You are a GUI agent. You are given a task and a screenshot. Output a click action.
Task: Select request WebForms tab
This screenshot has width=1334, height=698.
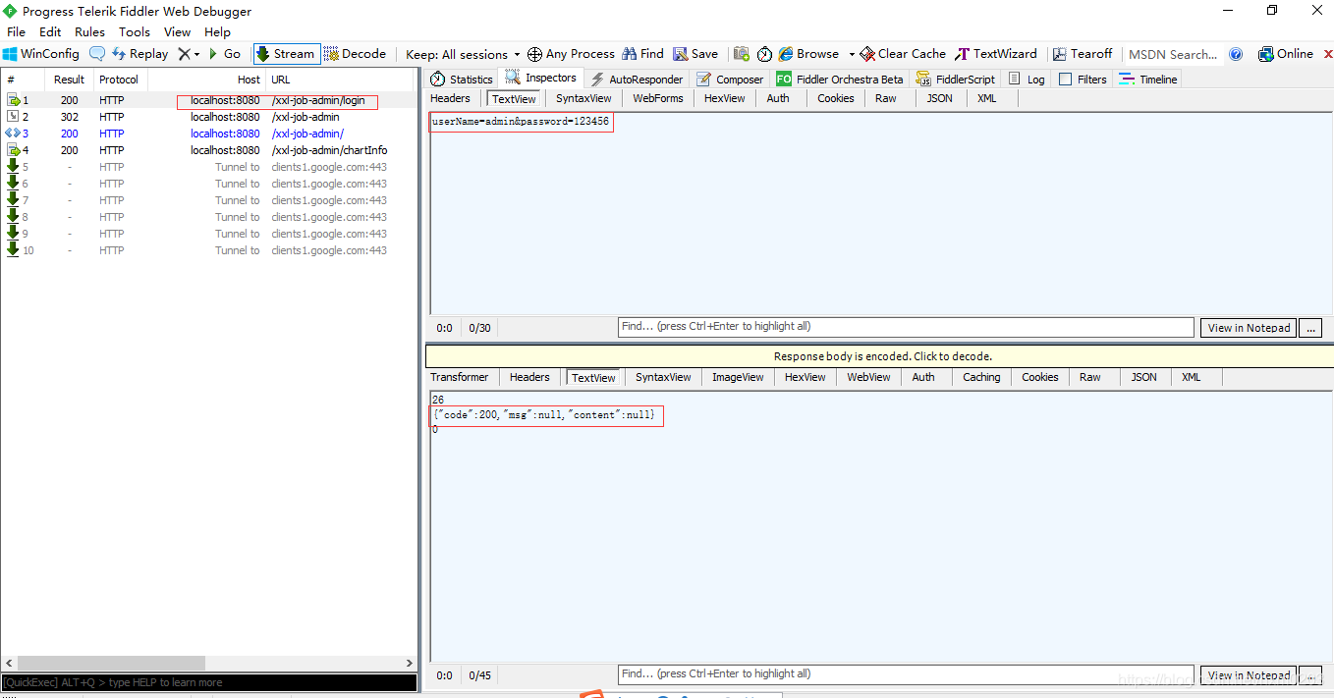(658, 98)
